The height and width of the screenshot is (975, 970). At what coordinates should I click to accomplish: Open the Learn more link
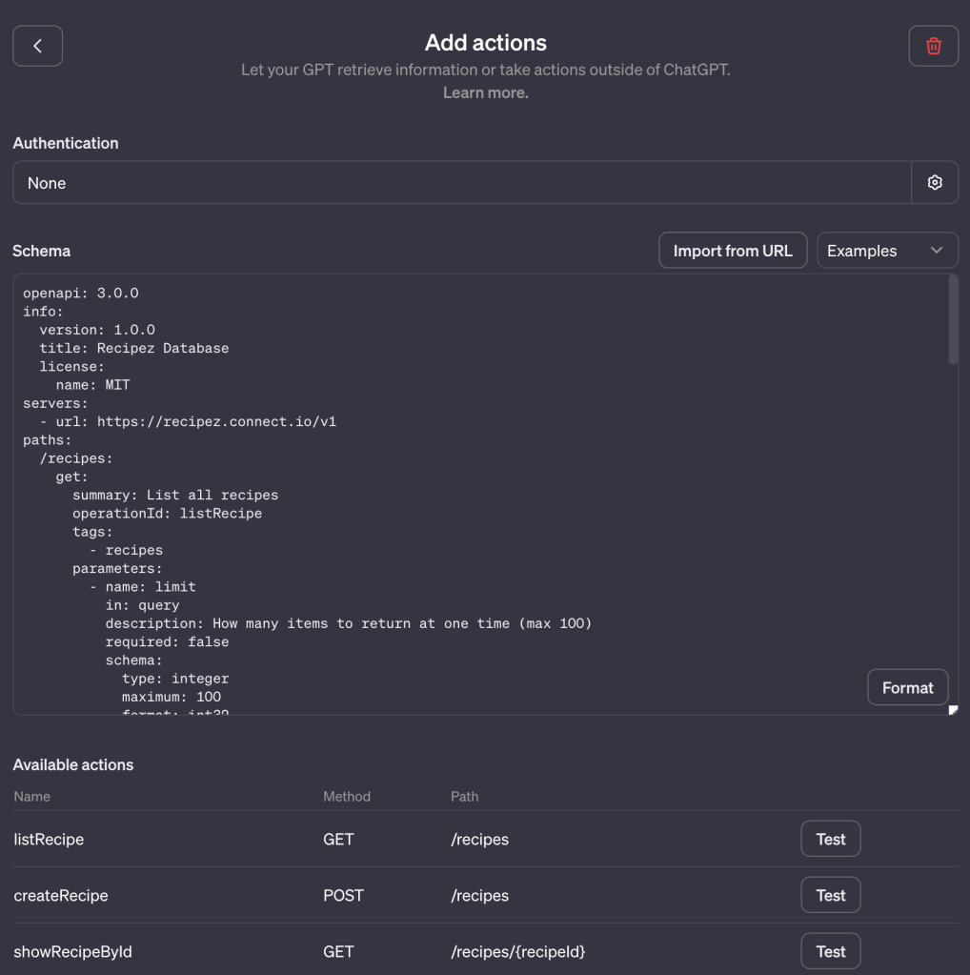(485, 92)
